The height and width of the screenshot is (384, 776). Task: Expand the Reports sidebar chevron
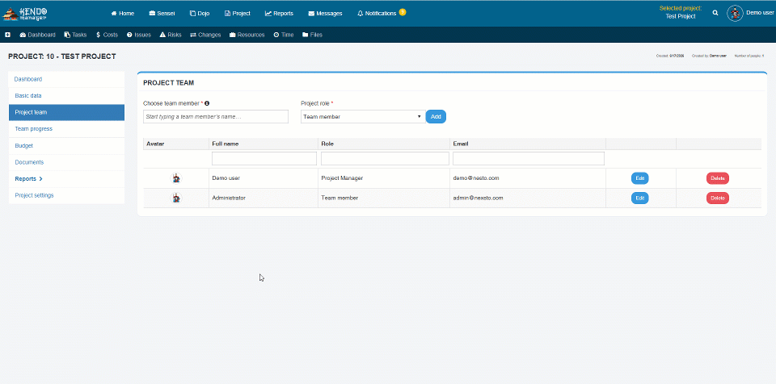(40, 179)
